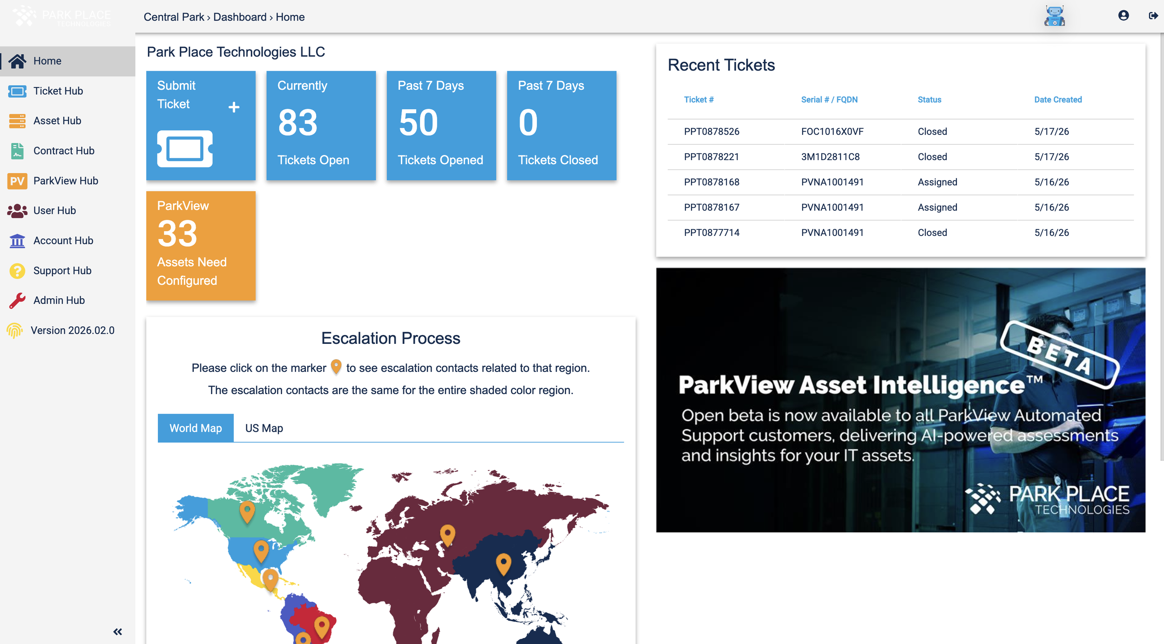Sort by Date Created column header
Image resolution: width=1164 pixels, height=644 pixels.
[x=1058, y=100]
